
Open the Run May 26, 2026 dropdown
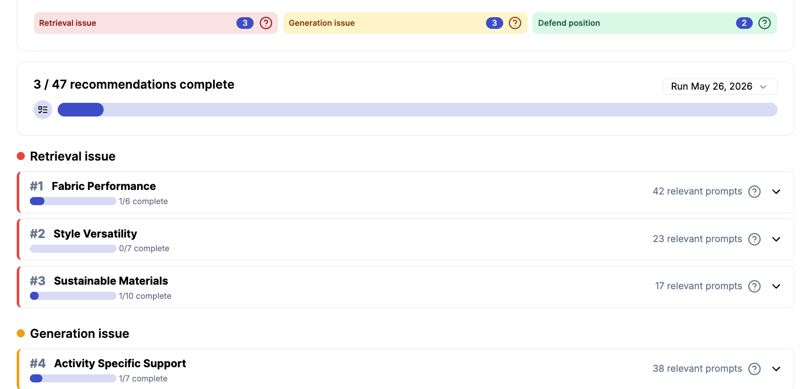[720, 87]
